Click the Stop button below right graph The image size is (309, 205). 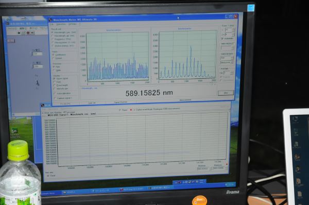pos(226,93)
